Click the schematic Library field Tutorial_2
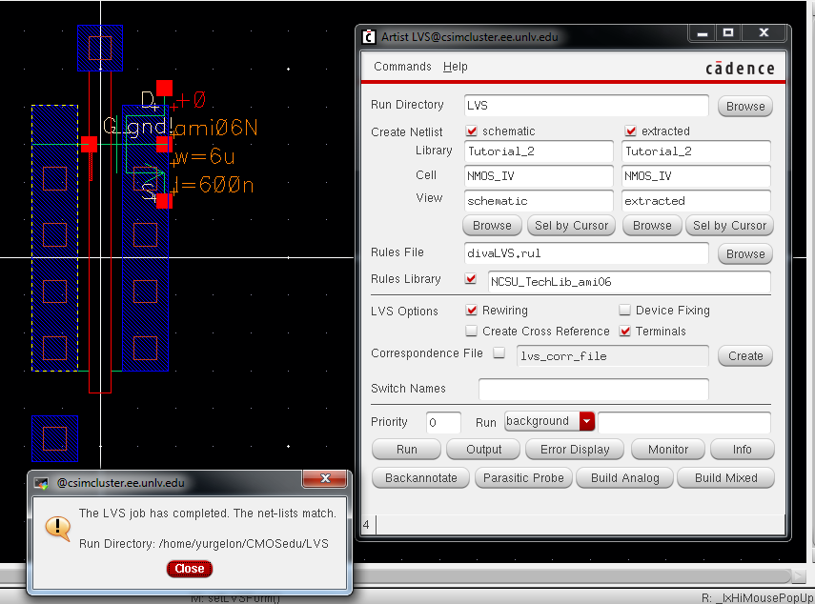The image size is (815, 604). pos(539,151)
